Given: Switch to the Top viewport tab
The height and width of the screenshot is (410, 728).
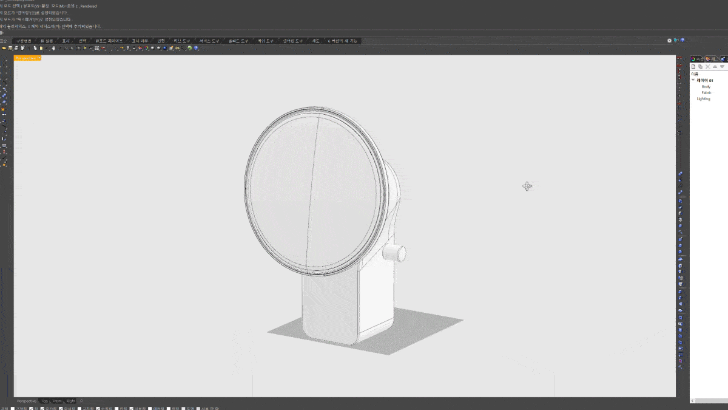Looking at the screenshot, I should pyautogui.click(x=44, y=401).
